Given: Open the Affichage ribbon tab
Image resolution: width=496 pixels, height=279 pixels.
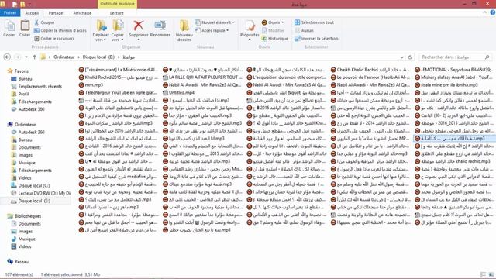Looking at the screenshot, I should (x=82, y=13).
